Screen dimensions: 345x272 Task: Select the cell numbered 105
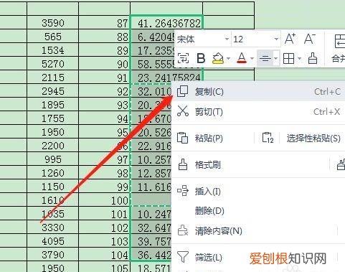coord(104,267)
